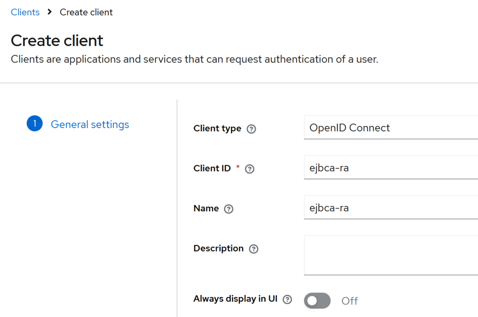The image size is (478, 317).
Task: Click the step 1 number circle
Action: pyautogui.click(x=35, y=124)
